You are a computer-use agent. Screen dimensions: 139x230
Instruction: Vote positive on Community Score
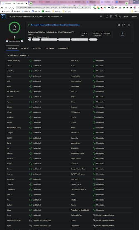pos(22,41)
